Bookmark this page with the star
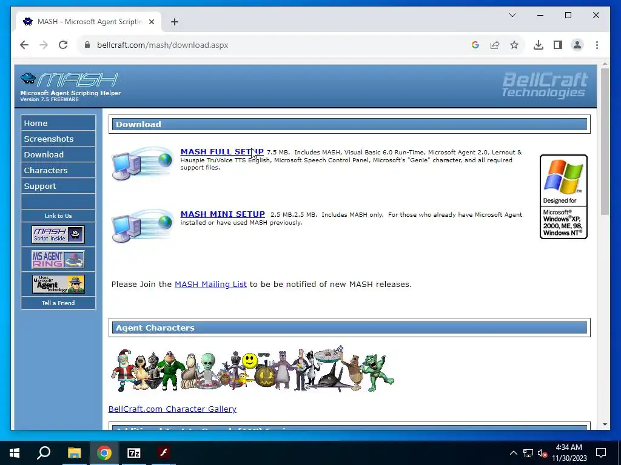This screenshot has height=465, width=621. 514,45
